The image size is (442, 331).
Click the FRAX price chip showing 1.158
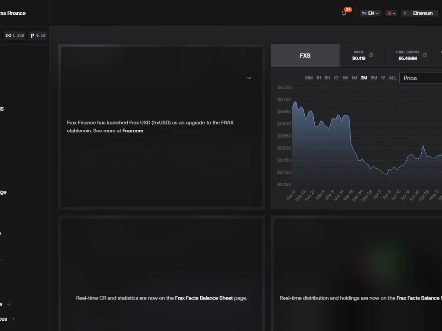pyautogui.click(x=15, y=35)
